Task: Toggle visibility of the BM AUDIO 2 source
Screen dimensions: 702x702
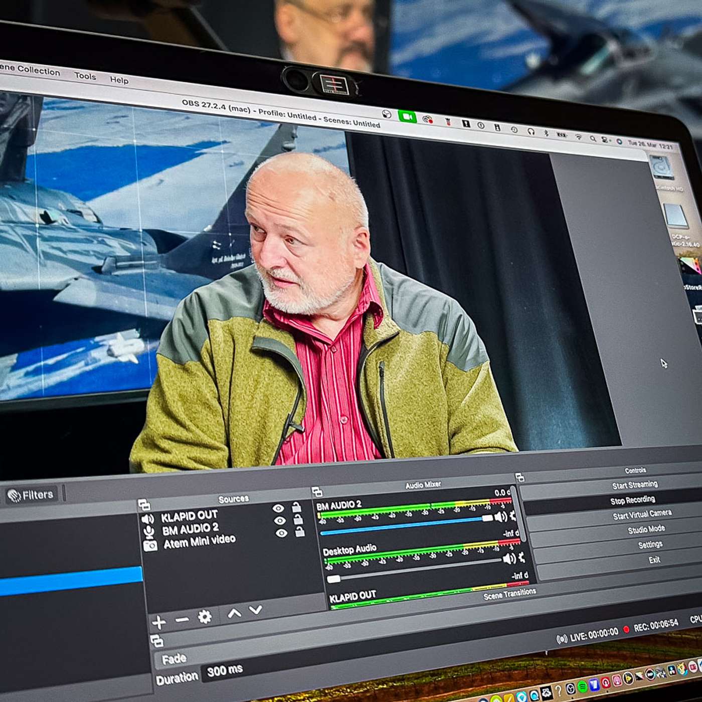Action: [x=279, y=520]
